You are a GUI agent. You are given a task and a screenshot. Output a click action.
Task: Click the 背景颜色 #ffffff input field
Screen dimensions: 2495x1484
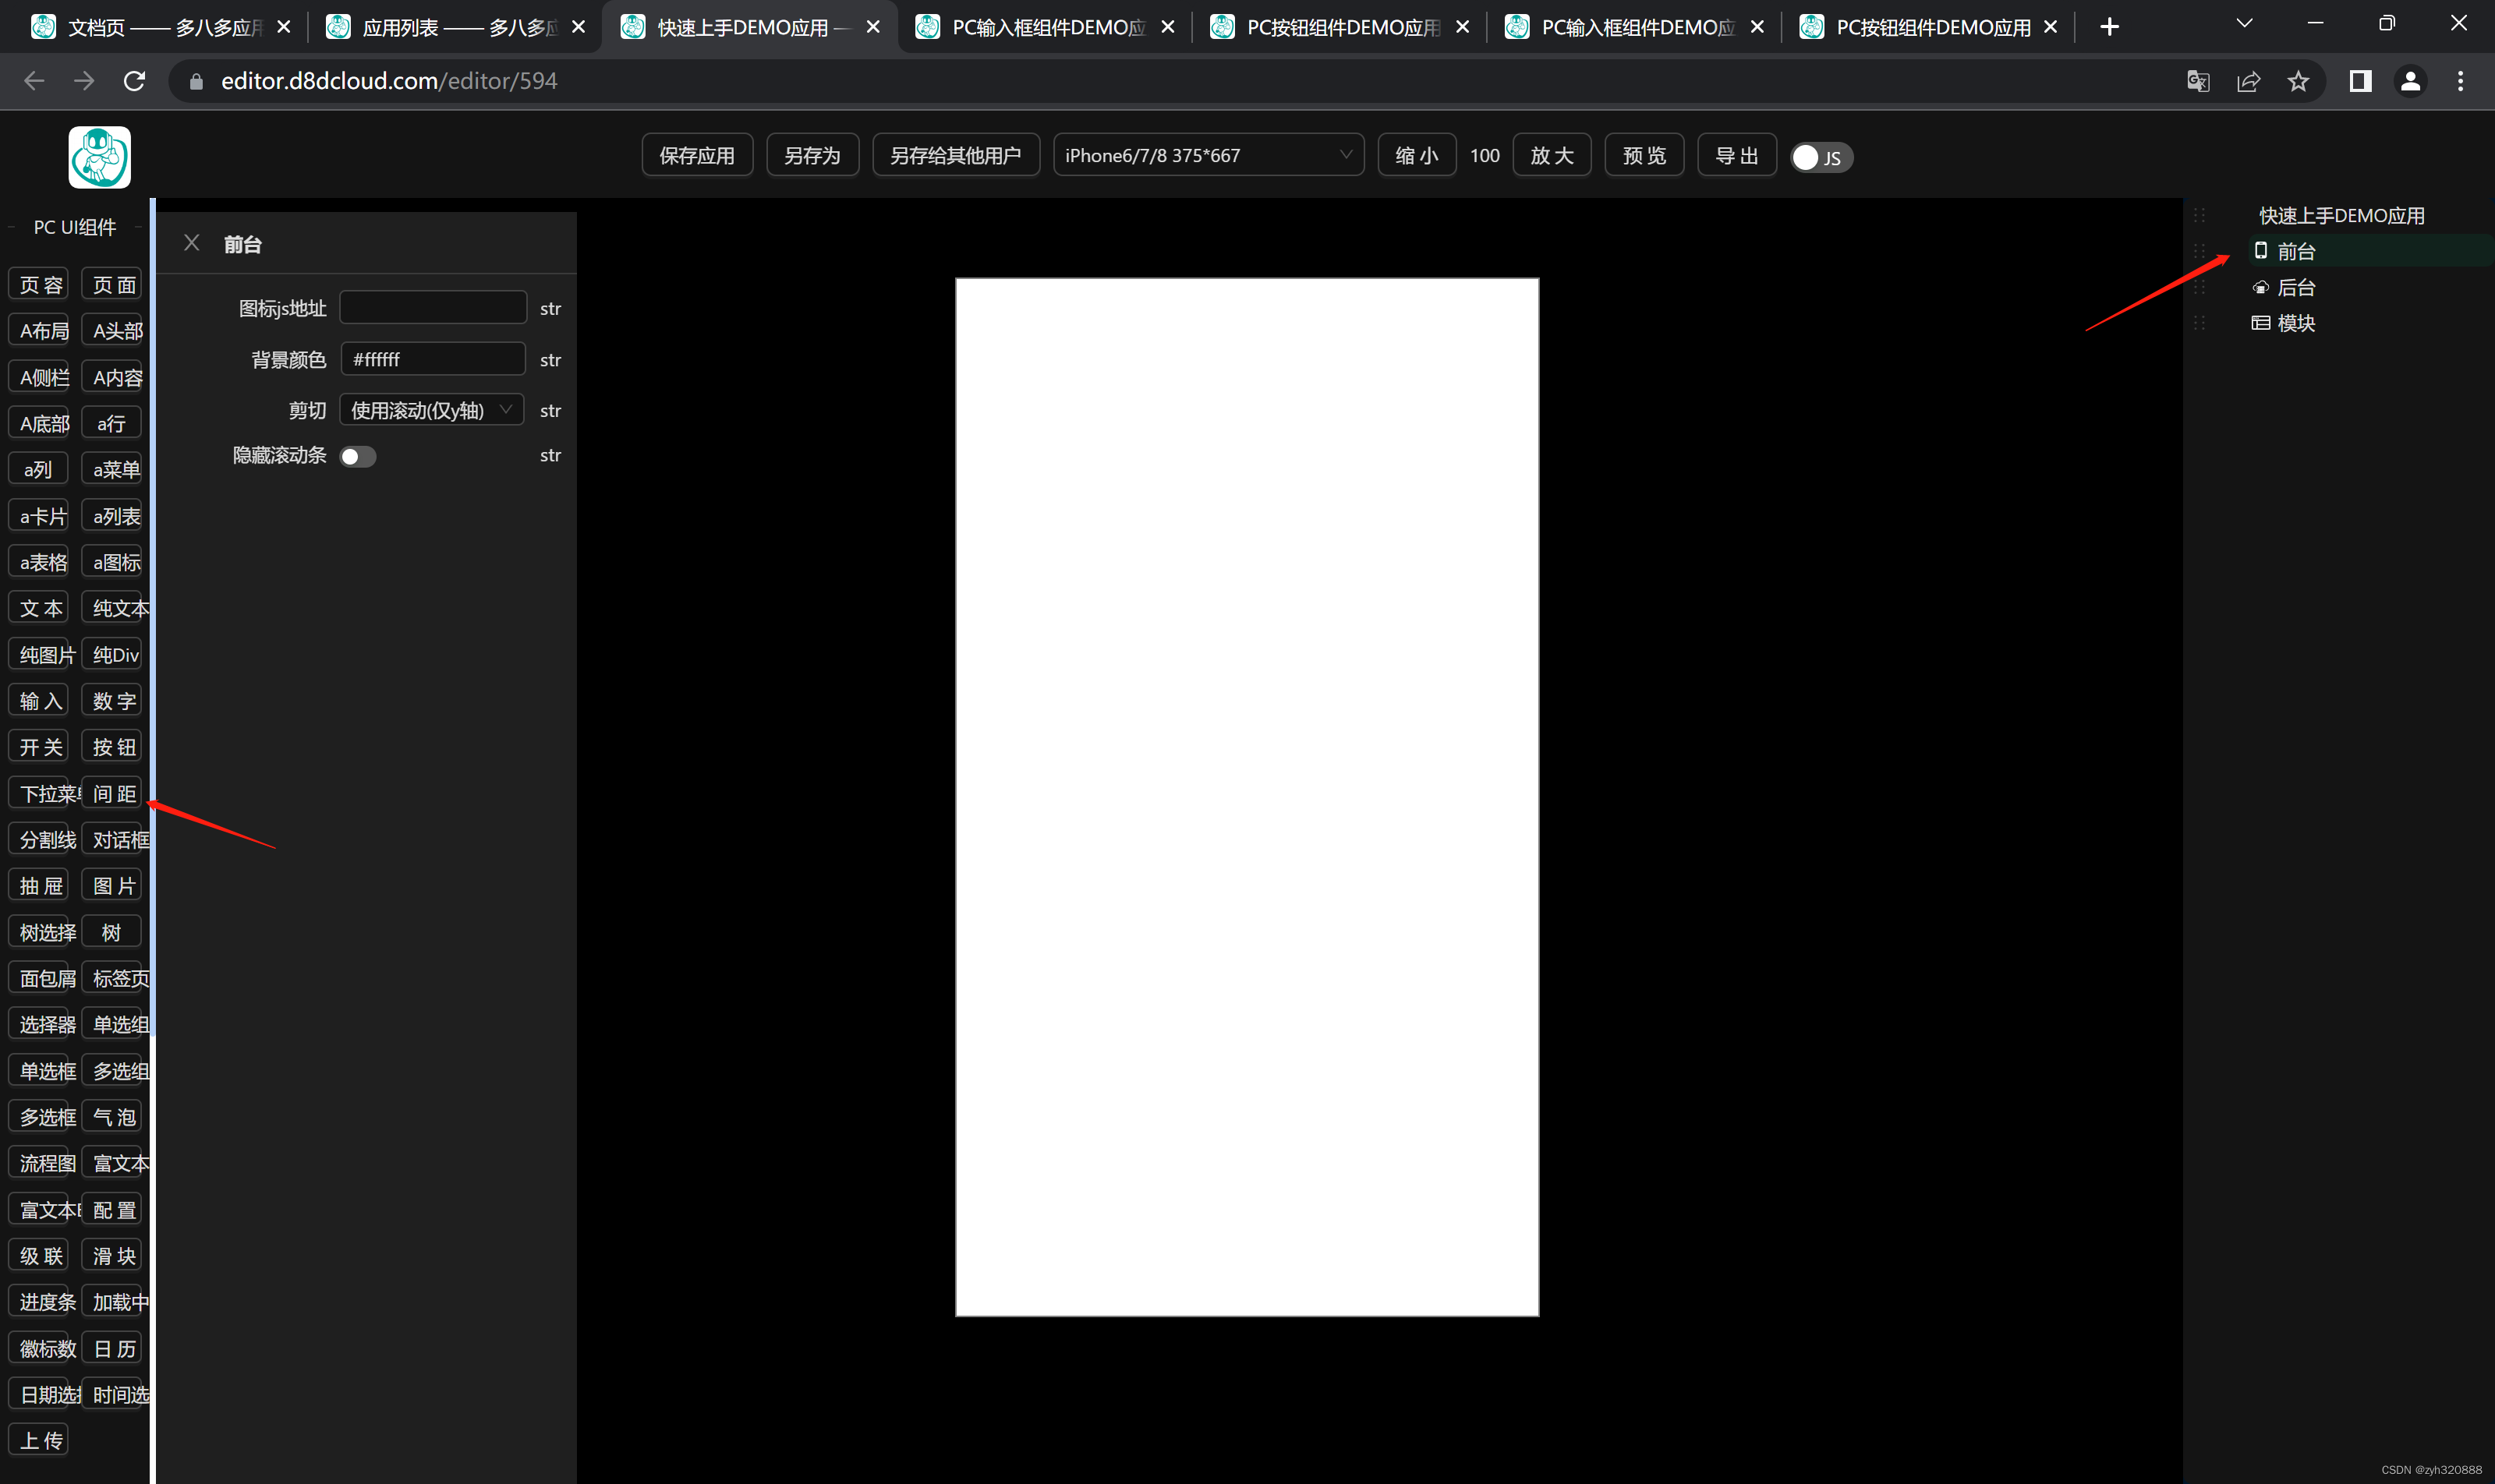click(434, 359)
